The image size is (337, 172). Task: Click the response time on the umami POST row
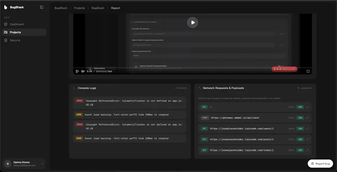tap(291, 118)
